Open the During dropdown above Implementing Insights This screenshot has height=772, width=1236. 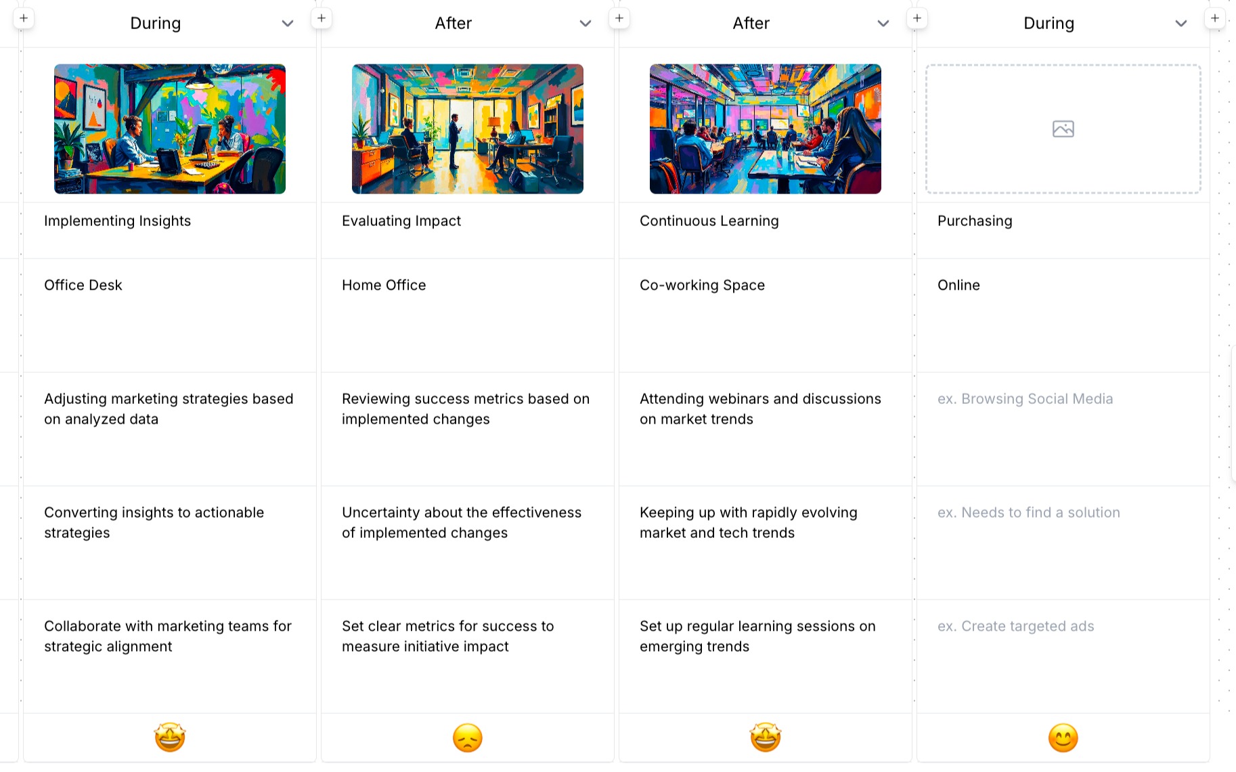[288, 24]
